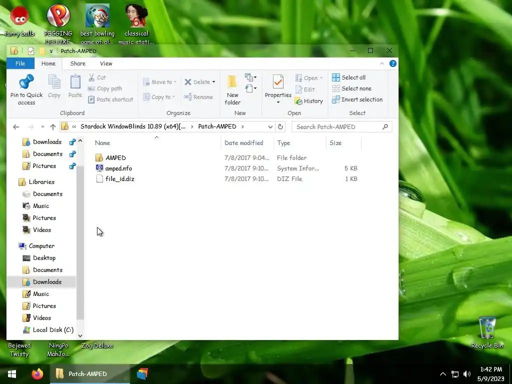
Task: Refresh the current folder
Action: tap(280, 126)
